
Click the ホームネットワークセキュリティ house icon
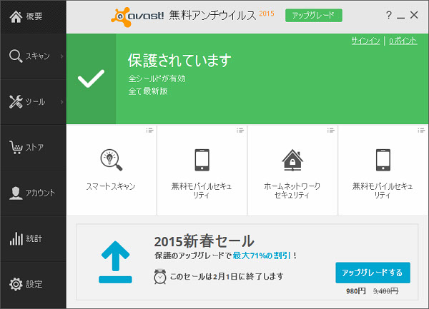click(292, 160)
